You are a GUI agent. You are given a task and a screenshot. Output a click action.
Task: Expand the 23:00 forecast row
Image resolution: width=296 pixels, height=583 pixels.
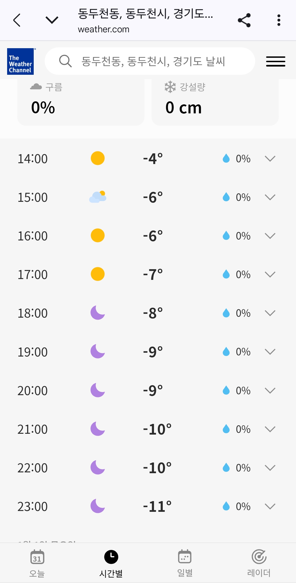270,506
